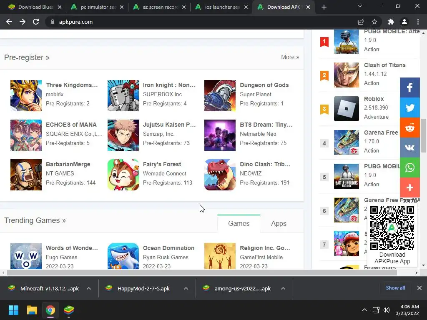Screen dimensions: 427x320
Task: Open Chrome extensions puzzle icon
Action: 391,22
